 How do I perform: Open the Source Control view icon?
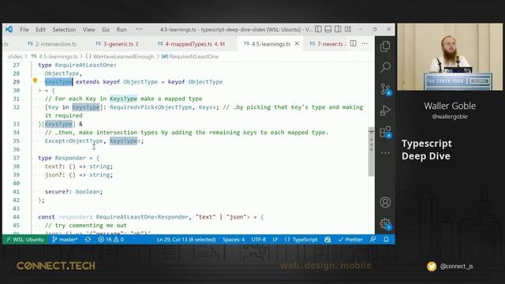pos(386,89)
